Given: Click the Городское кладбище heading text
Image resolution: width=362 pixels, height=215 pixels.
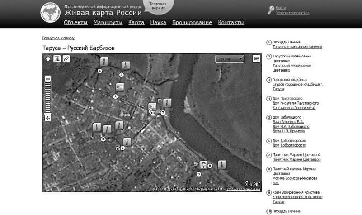Looking at the screenshot, I should pyautogui.click(x=290, y=80).
